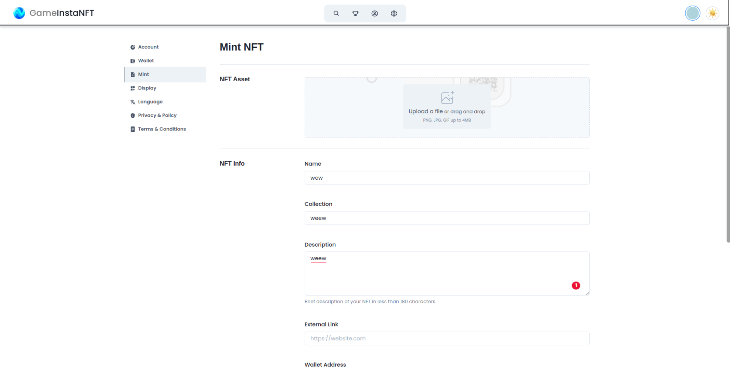The height and width of the screenshot is (370, 730).
Task: Click the Mint sidebar icon
Action: [x=133, y=74]
